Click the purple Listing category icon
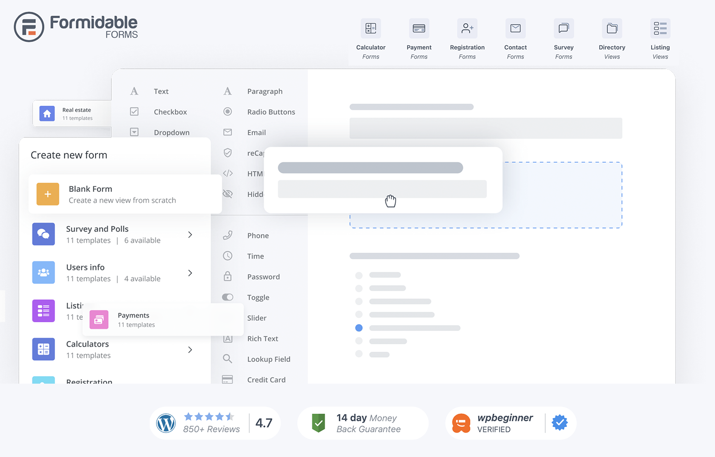 click(x=43, y=311)
